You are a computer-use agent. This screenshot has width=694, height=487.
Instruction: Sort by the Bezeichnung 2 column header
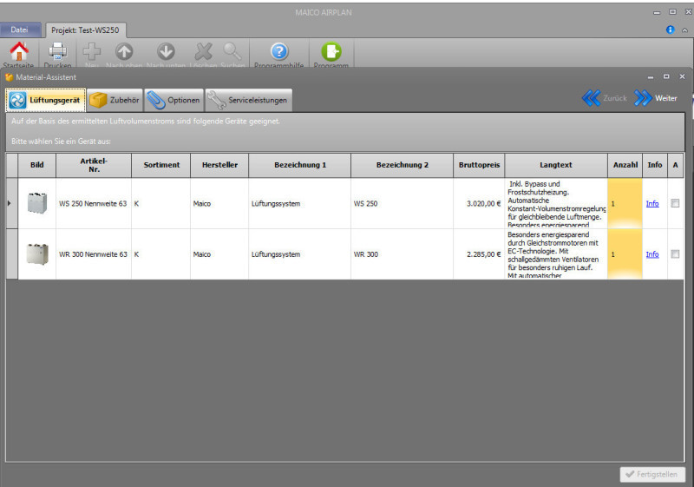[402, 165]
